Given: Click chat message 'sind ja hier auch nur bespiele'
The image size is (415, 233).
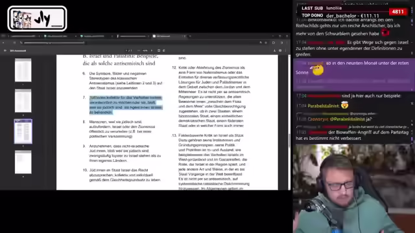Looking at the screenshot, I should [x=371, y=96].
